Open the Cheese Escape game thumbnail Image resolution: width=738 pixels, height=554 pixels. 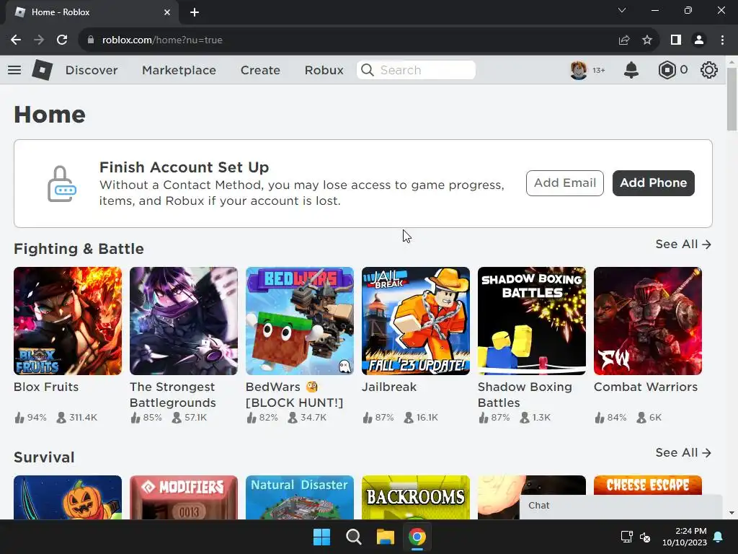tap(648, 485)
